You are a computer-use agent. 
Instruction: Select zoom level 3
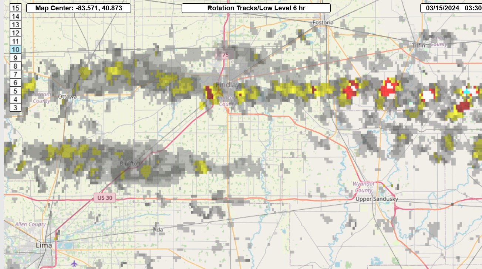click(16, 108)
